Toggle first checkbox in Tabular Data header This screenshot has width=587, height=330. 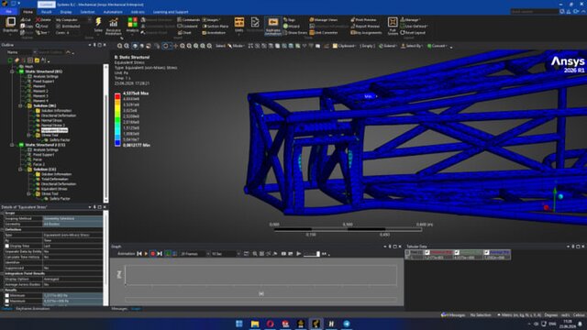pyautogui.click(x=427, y=253)
